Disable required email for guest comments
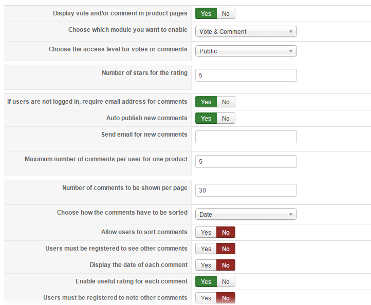 click(226, 102)
